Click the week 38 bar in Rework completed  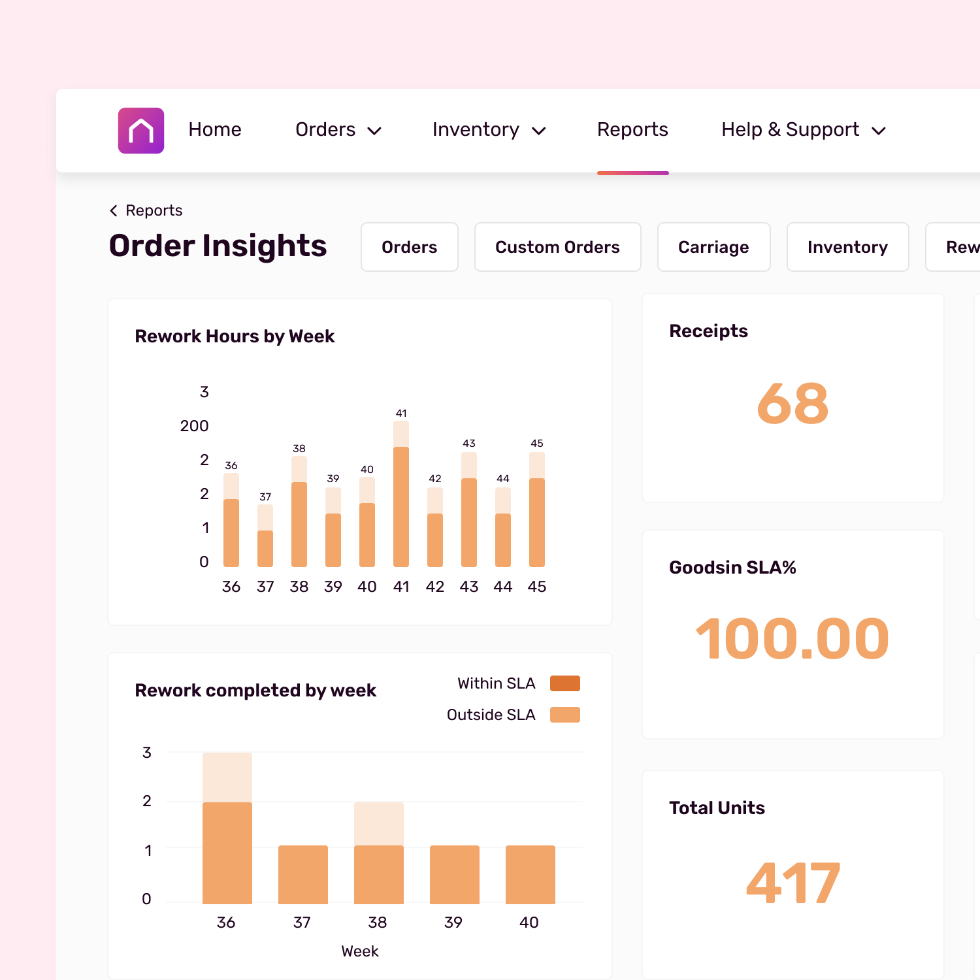click(379, 853)
